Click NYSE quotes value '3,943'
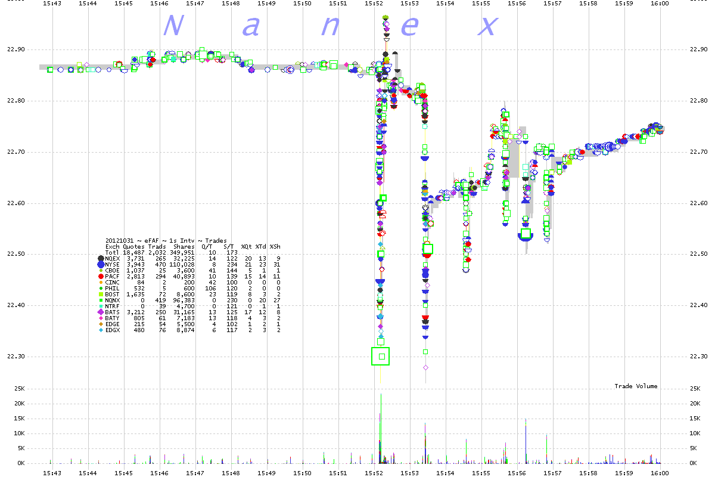The image size is (715, 477). tap(136, 265)
